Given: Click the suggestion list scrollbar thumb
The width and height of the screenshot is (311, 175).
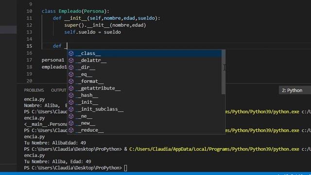Looking at the screenshot, I should (x=224, y=72).
